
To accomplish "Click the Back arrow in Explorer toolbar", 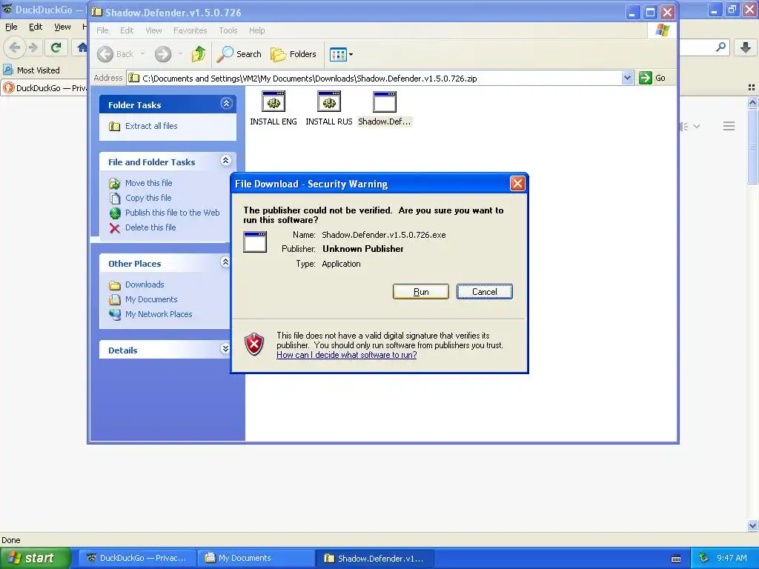I will (105, 54).
